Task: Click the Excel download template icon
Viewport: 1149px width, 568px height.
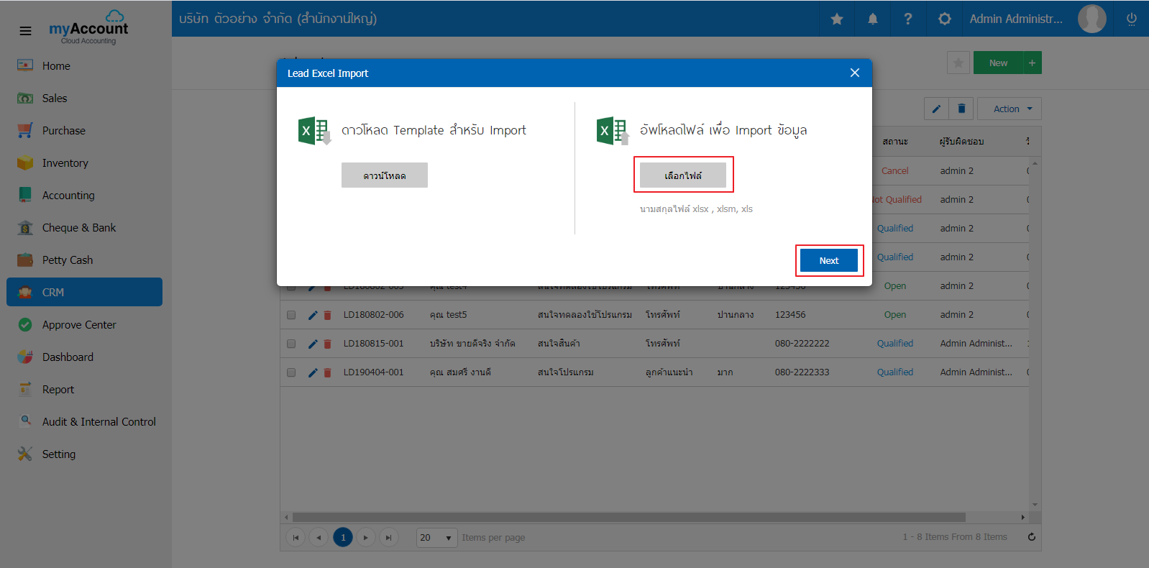Action: [314, 131]
